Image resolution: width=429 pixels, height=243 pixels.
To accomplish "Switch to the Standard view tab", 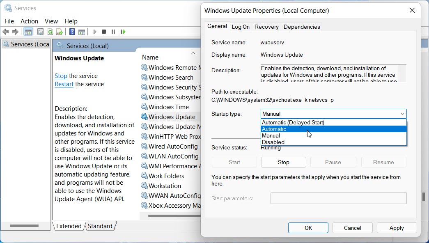I will 100,226.
